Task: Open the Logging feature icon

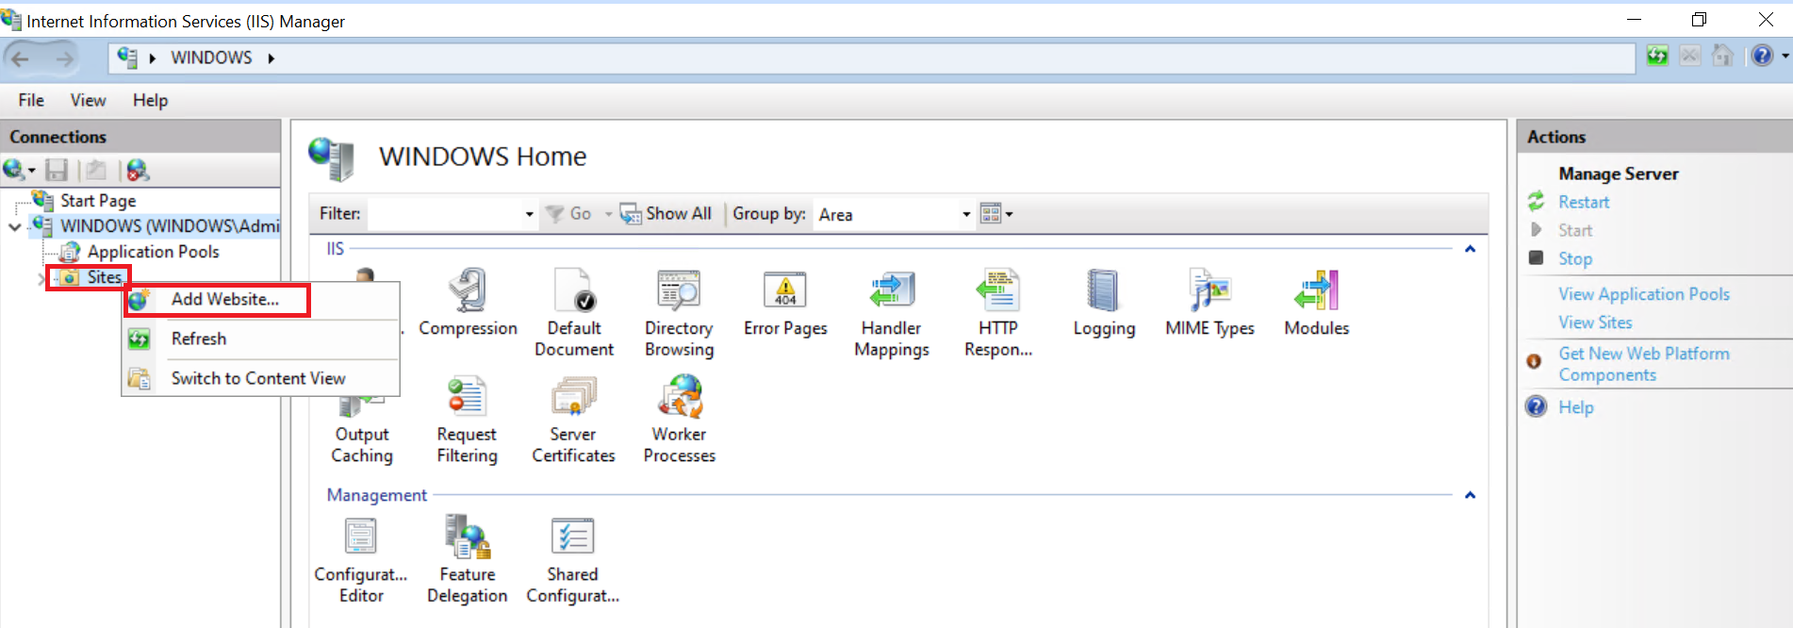Action: [x=1103, y=290]
